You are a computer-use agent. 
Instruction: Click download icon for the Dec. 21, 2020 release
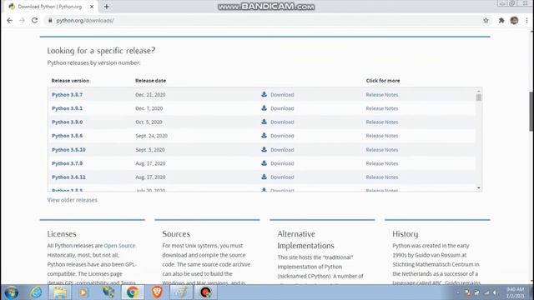pyautogui.click(x=264, y=94)
